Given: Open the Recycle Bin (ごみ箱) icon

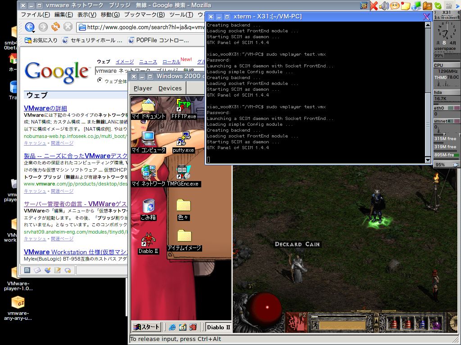Looking at the screenshot, I should pos(148,207).
